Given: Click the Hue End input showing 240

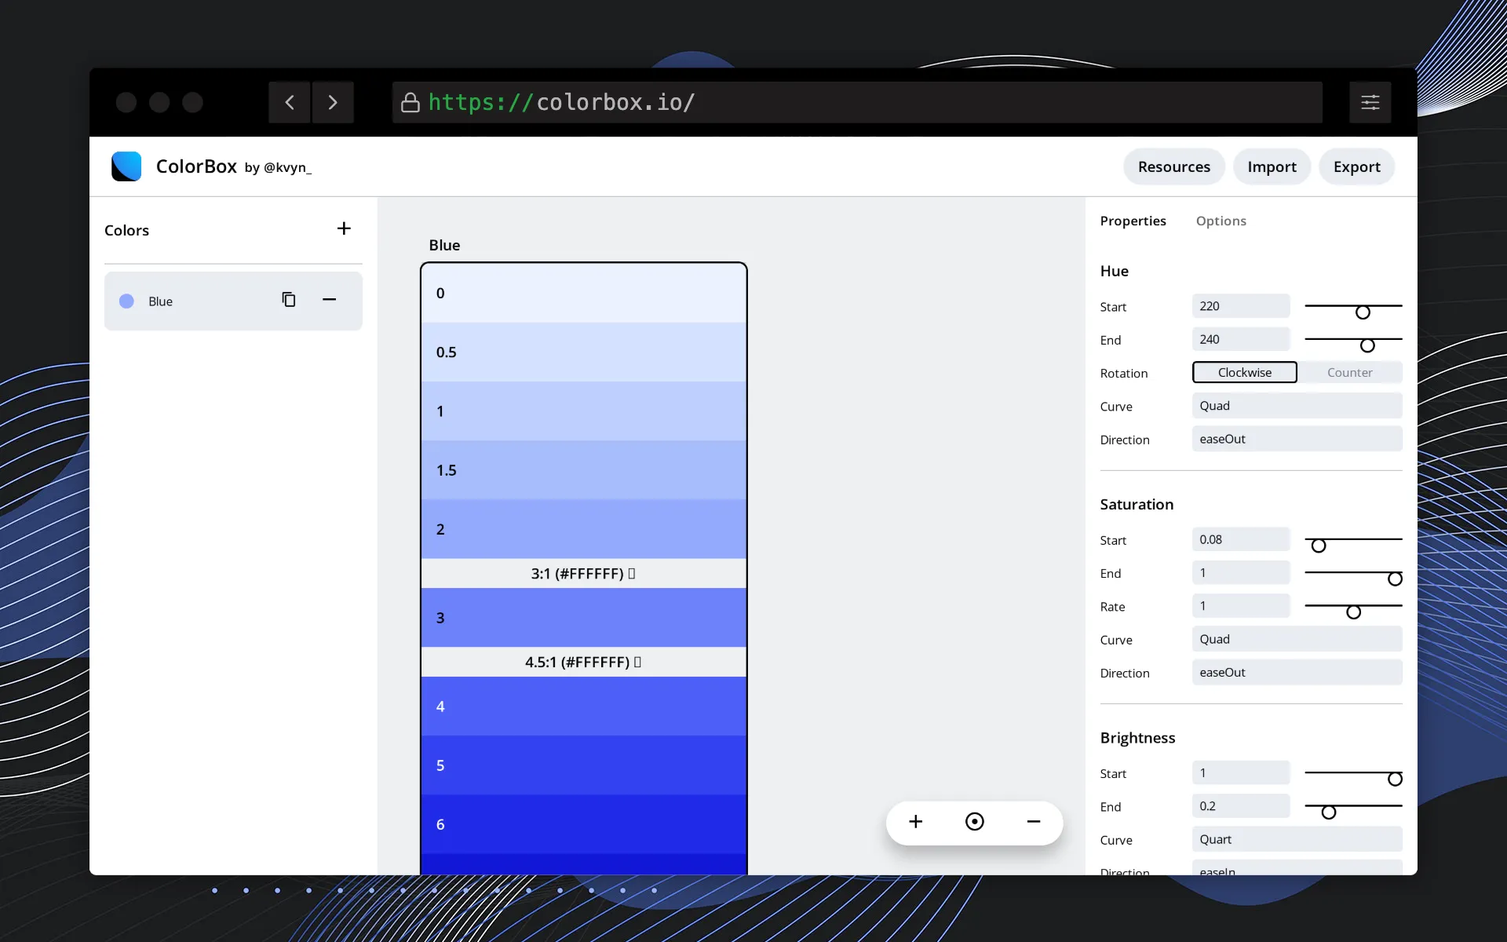Looking at the screenshot, I should click(1241, 339).
